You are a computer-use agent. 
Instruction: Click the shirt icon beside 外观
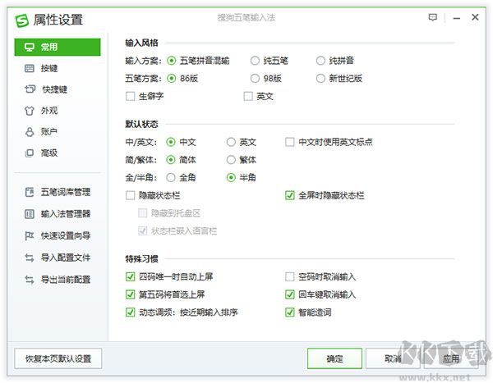point(30,111)
